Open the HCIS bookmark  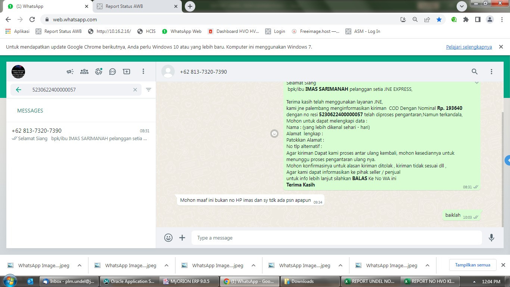click(x=146, y=31)
